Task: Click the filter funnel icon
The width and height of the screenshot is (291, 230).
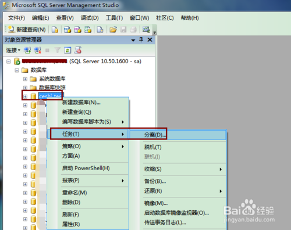Action: pos(58,51)
